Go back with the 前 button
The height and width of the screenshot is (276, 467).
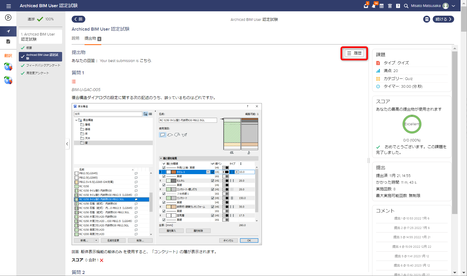pos(78,19)
